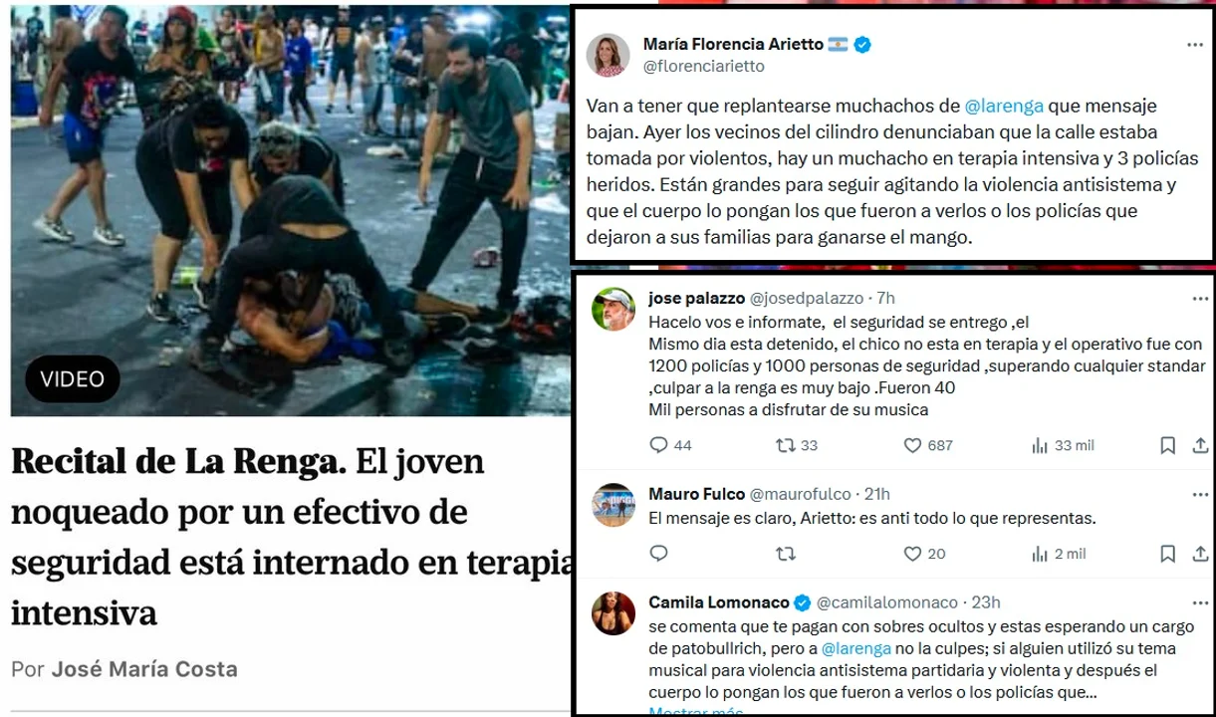View analytics of jose palazzo's tweet (33 mil)

pyautogui.click(x=1061, y=445)
